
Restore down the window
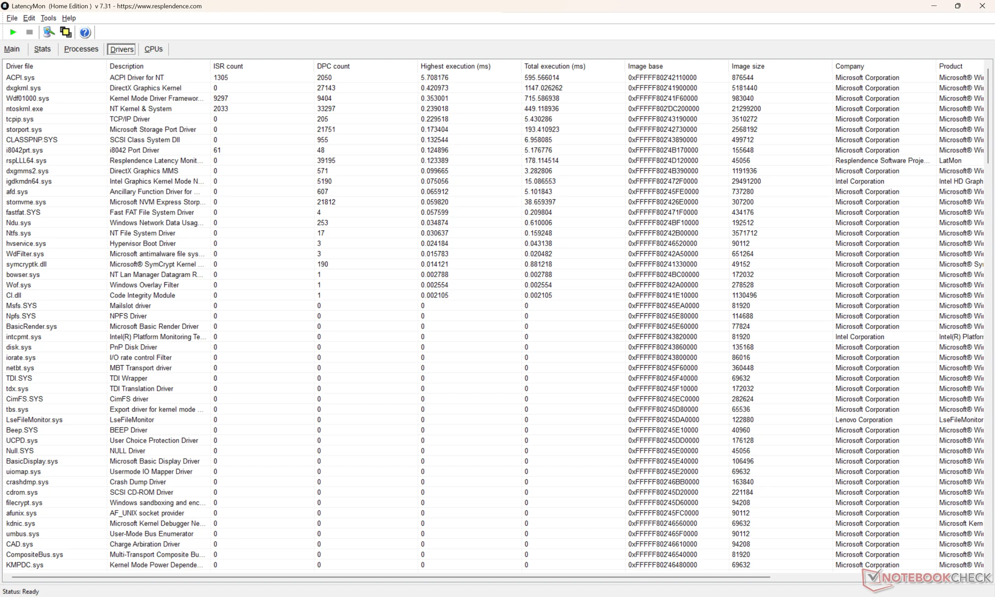958,6
